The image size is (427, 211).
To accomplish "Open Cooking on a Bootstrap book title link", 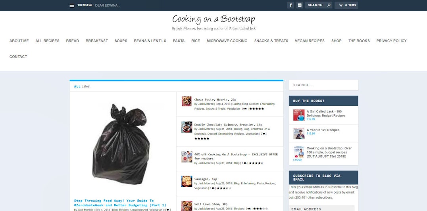I will coord(329,153).
